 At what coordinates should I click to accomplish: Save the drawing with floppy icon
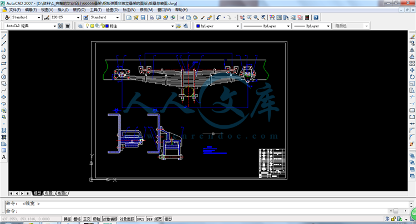point(143,18)
